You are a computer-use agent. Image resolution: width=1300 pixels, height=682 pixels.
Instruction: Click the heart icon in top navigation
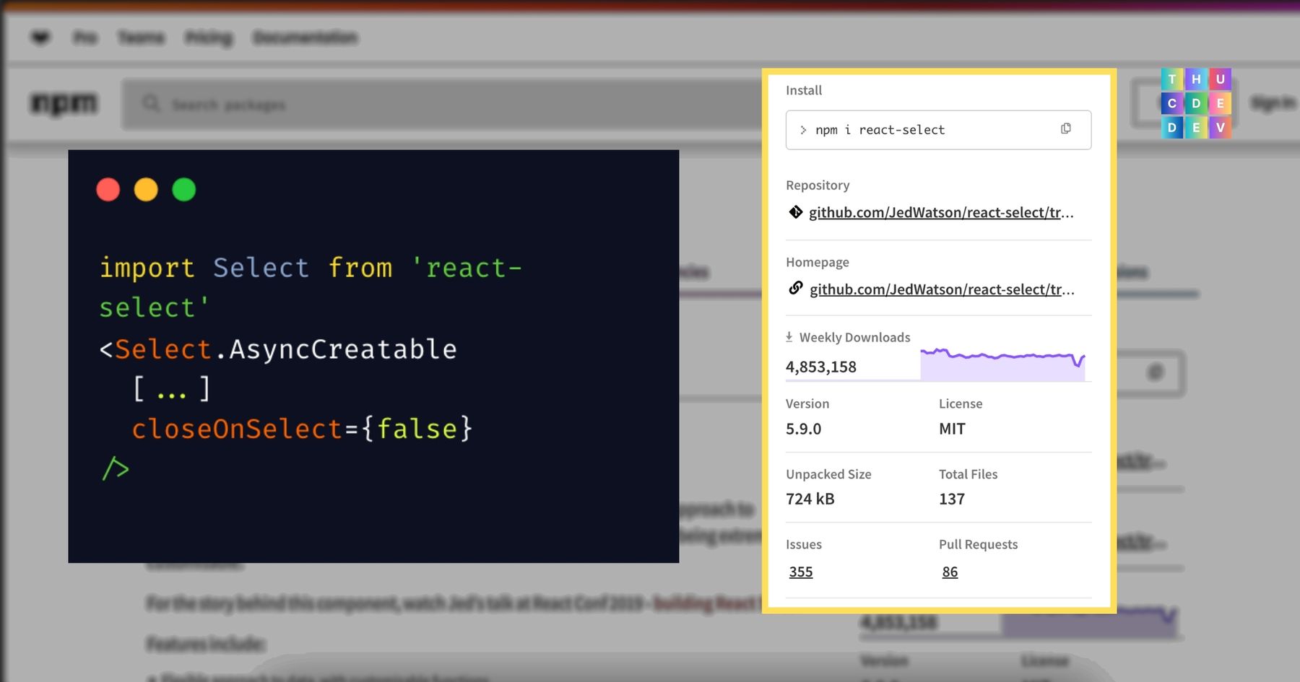coord(41,38)
